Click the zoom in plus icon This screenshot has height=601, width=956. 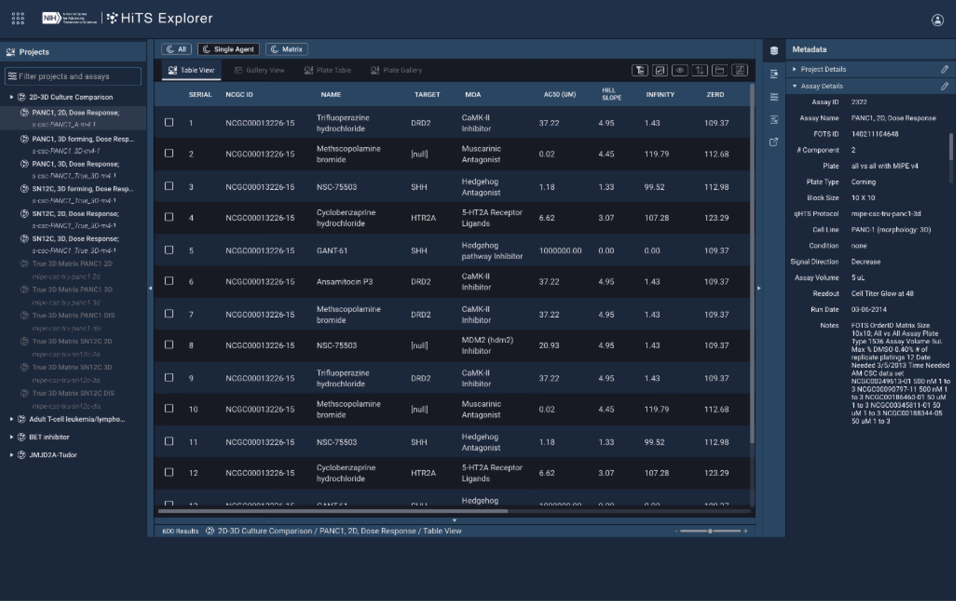[746, 531]
